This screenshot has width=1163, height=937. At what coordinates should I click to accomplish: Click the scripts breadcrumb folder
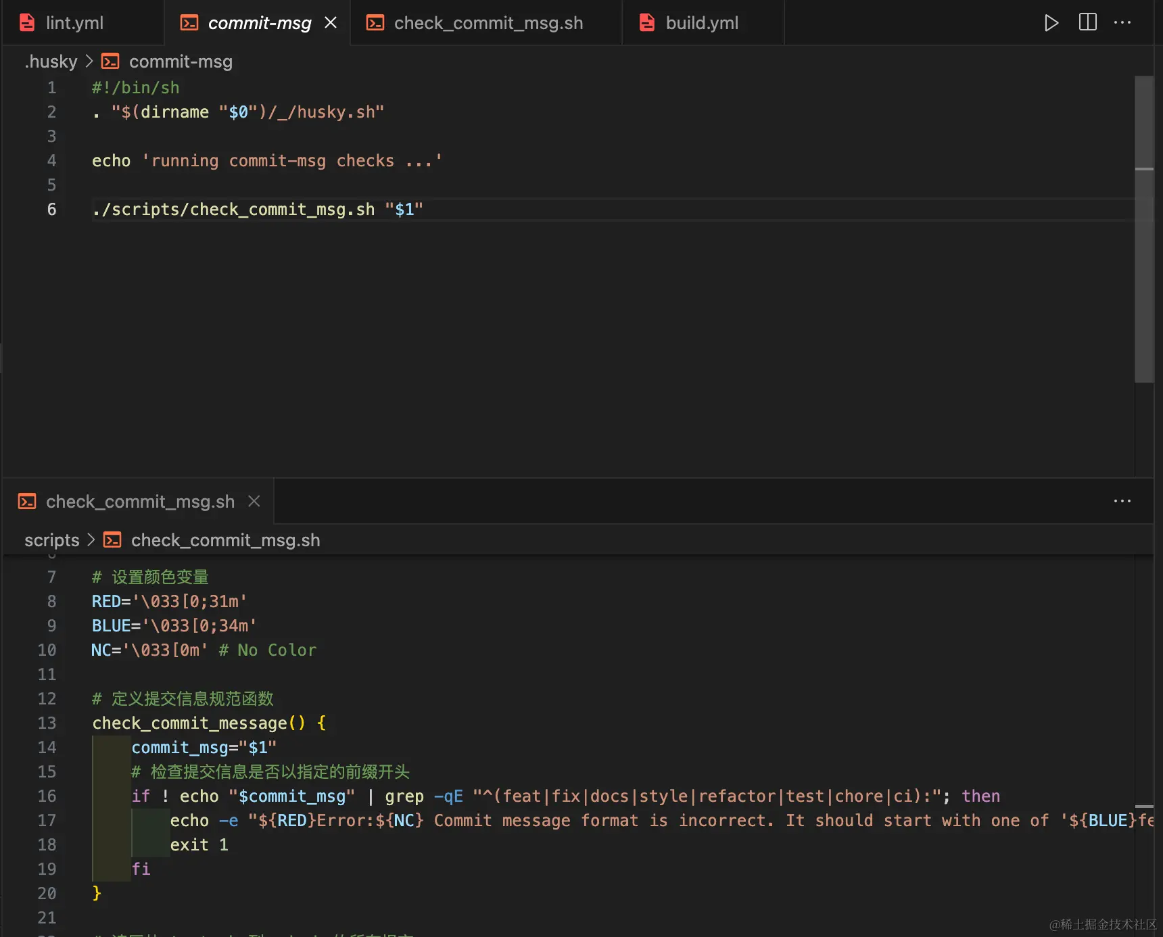[x=52, y=540]
